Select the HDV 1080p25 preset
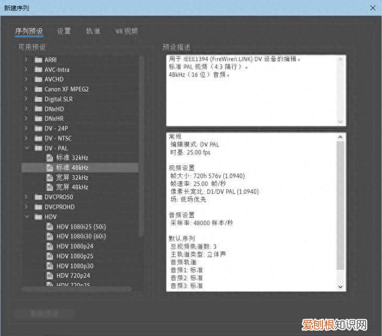This screenshot has height=336, width=382. click(x=75, y=256)
